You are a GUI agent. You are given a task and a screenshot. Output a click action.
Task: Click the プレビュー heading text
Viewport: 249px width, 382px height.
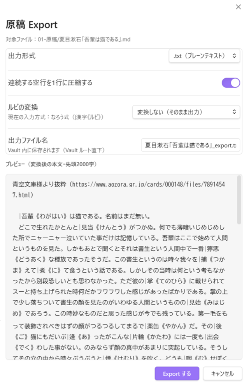[51, 164]
